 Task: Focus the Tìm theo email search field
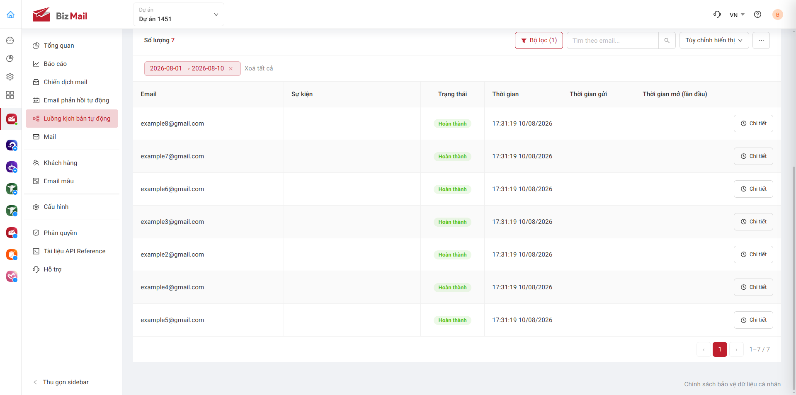[613, 41]
